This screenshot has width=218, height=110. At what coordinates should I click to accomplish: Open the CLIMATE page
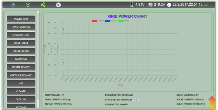21,91
